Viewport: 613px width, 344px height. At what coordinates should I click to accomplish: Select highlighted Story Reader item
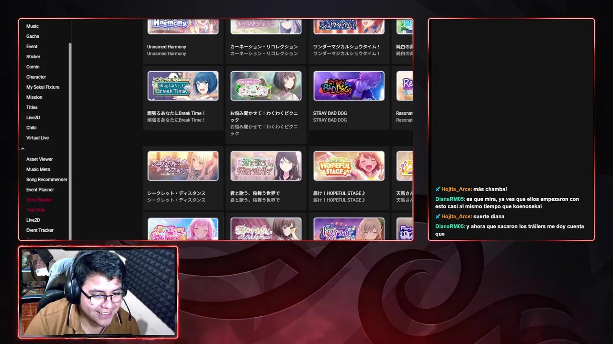pos(39,200)
